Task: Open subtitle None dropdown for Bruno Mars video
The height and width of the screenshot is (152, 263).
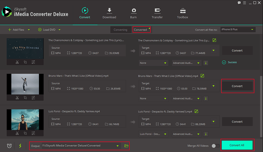Action: point(153,99)
